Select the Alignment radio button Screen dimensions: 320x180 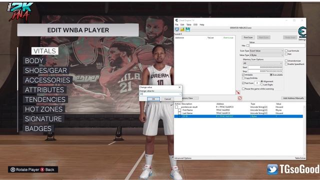click(x=262, y=81)
